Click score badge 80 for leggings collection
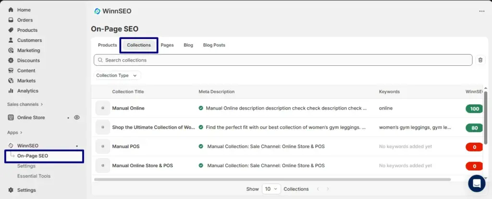 click(x=474, y=128)
